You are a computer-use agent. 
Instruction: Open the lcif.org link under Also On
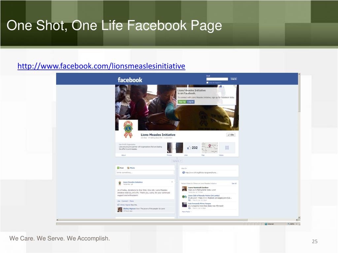coord(201,173)
